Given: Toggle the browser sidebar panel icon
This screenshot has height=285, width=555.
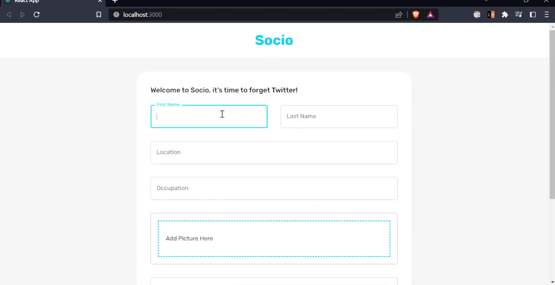Looking at the screenshot, I should [x=533, y=14].
